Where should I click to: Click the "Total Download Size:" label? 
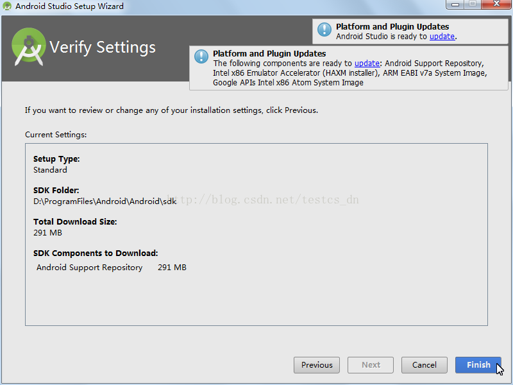(x=75, y=221)
